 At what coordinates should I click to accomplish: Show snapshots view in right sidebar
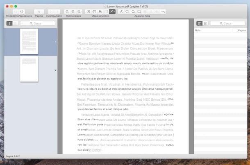pyautogui.click(x=205, y=23)
